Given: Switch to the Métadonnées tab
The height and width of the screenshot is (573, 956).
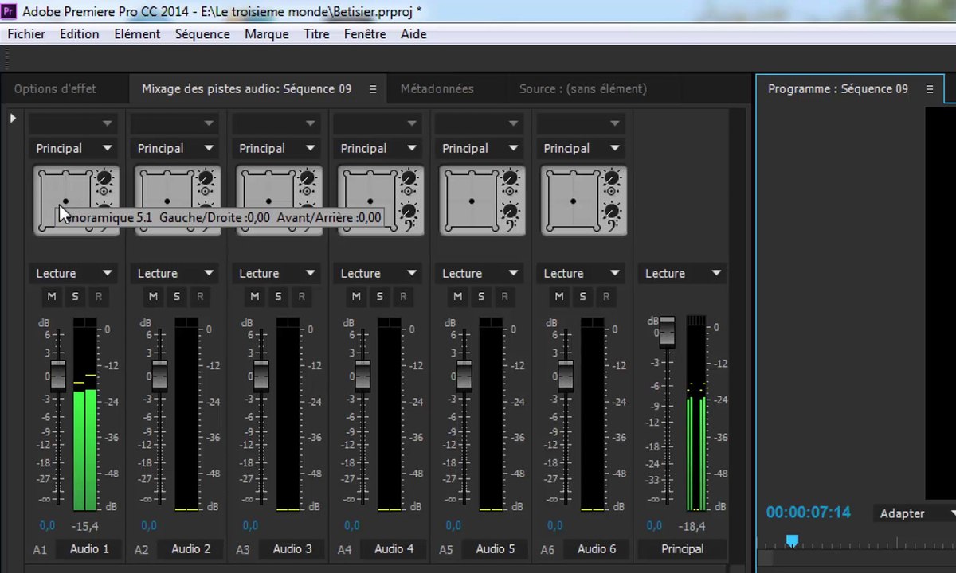Looking at the screenshot, I should pos(437,89).
